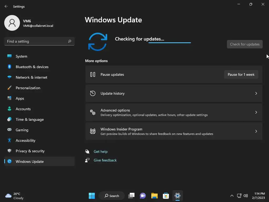
Task: Click the Apps grid icon in sidebar
Action: pyautogui.click(x=9, y=98)
